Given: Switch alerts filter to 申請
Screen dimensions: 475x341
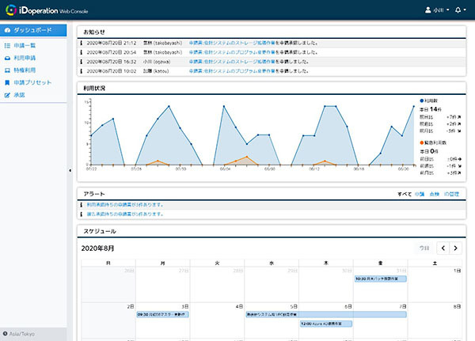Looking at the screenshot, I should 421,193.
